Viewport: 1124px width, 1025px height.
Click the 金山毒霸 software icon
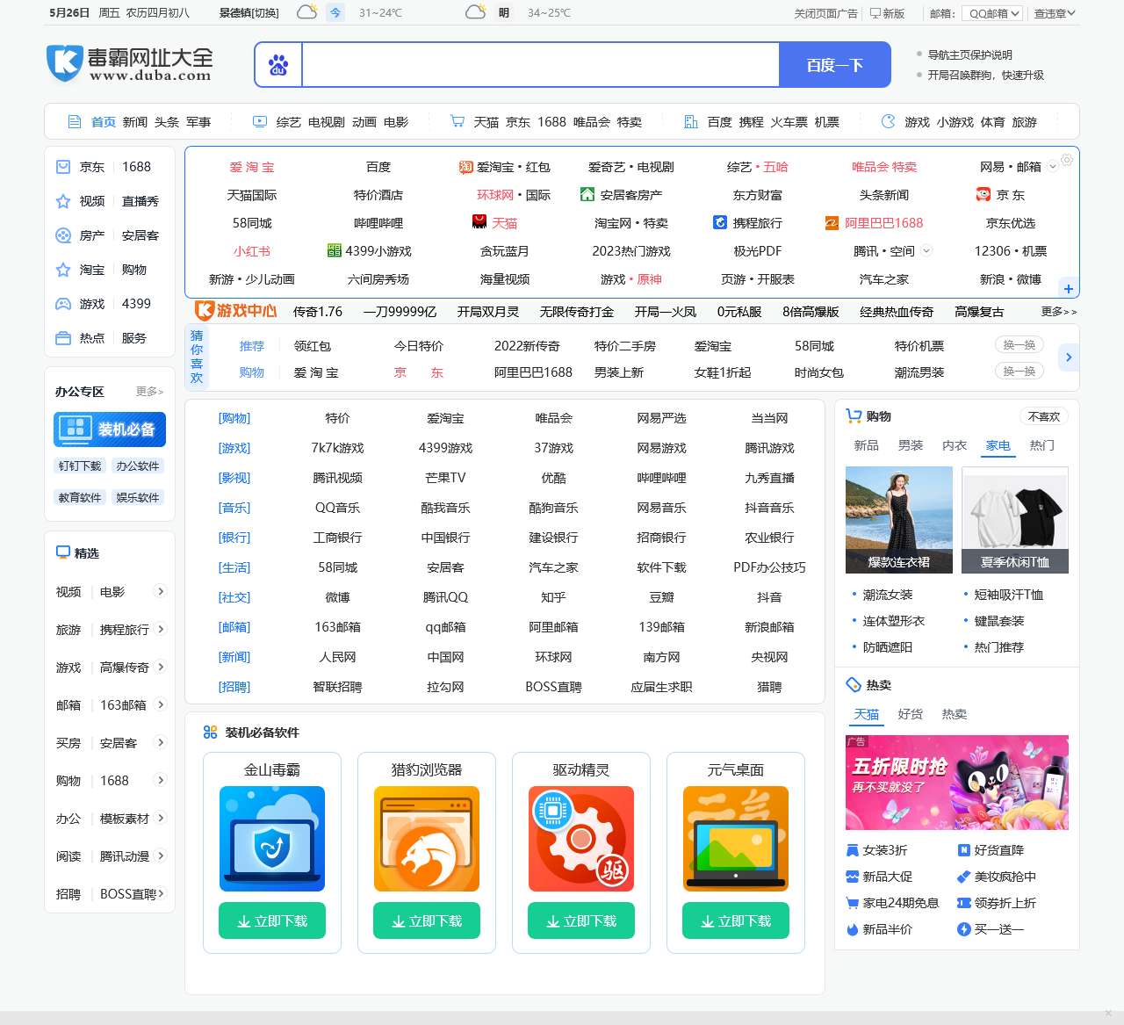272,839
